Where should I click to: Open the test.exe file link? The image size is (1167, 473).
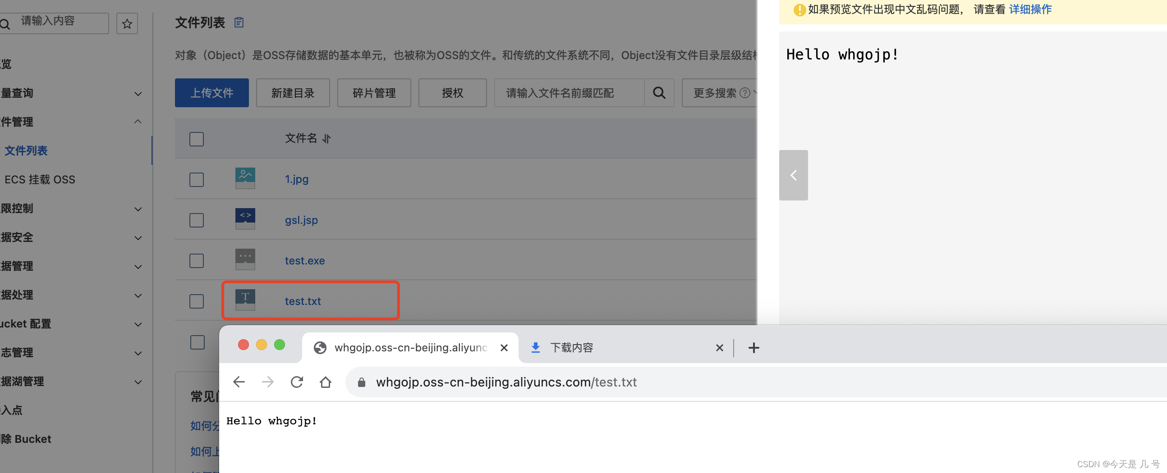point(305,261)
